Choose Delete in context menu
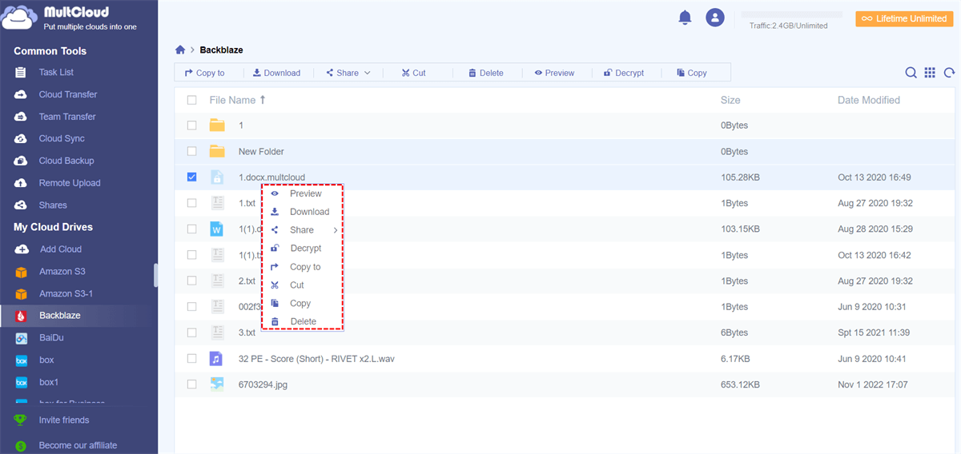This screenshot has height=454, width=961. [304, 322]
